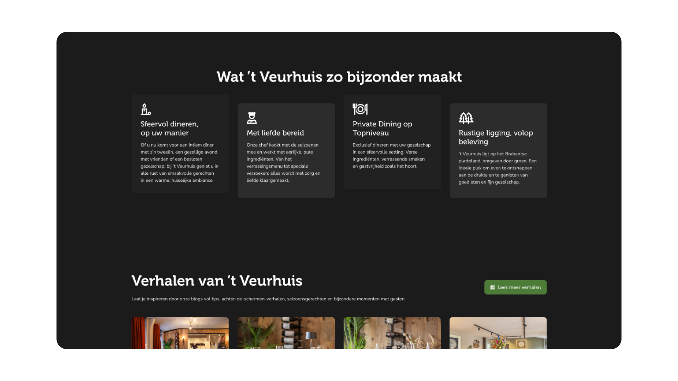Click the newspaper icon in the green button
Screen dimensions: 678x381
coord(493,288)
